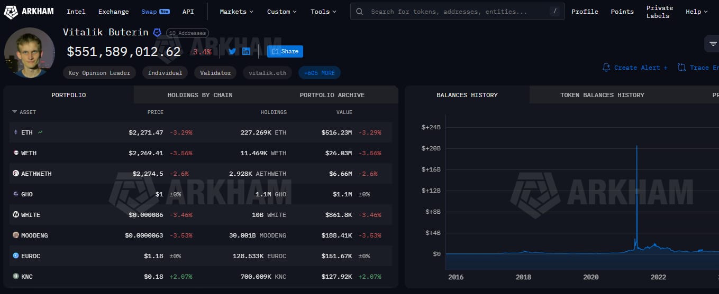This screenshot has width=719, height=294.
Task: Click the 2020 label on chart axis
Action: (x=591, y=277)
